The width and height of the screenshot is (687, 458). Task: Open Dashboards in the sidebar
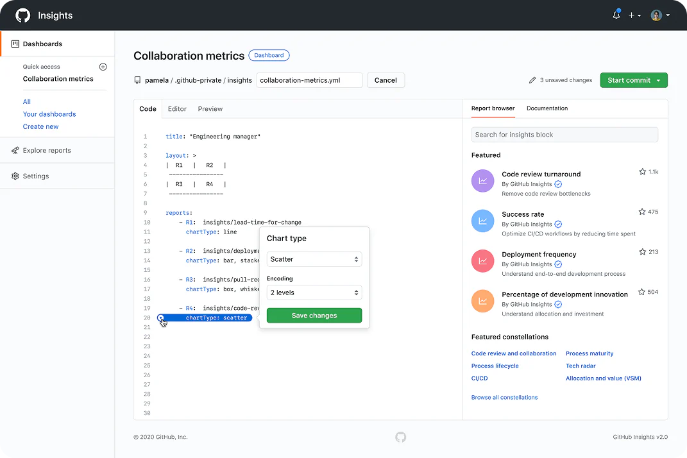(57, 44)
